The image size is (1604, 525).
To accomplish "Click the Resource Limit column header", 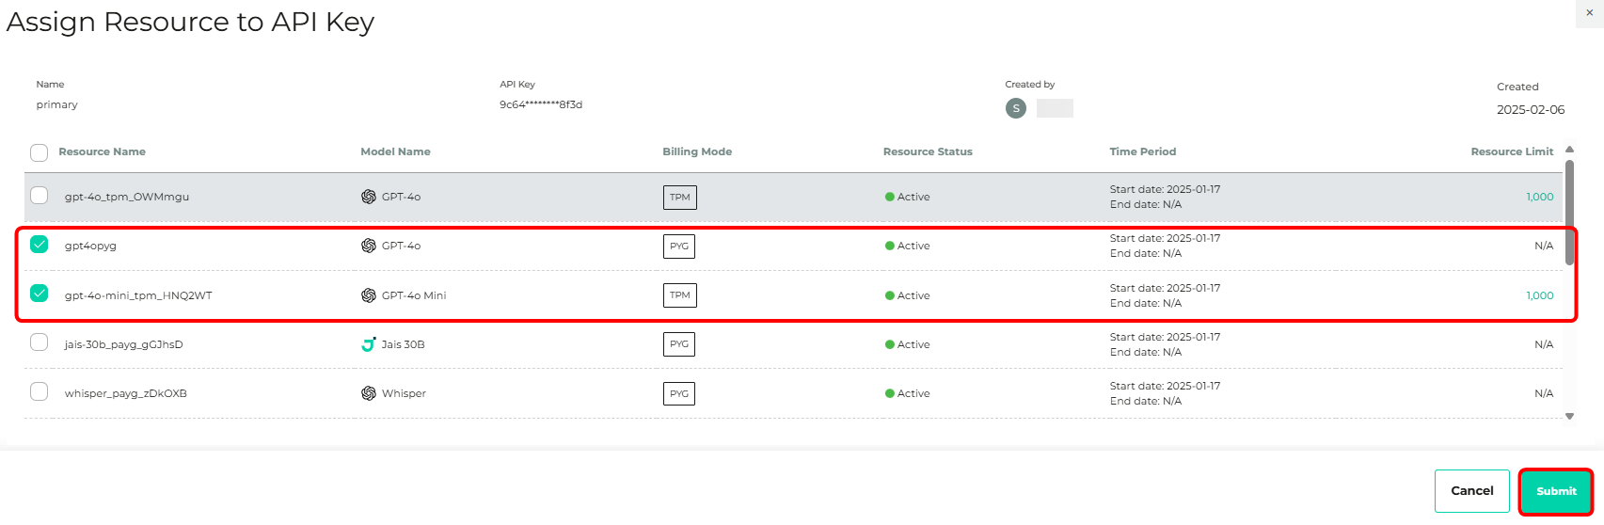I will click(x=1513, y=151).
